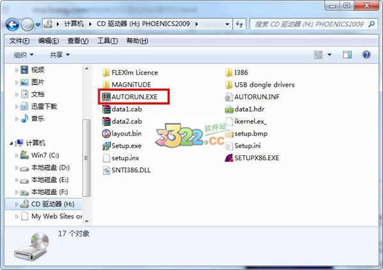Select the Setup.ini file icon
This screenshot has width=383, height=270.
point(229,146)
